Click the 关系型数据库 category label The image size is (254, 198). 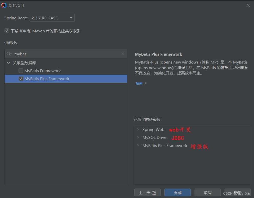point(24,63)
